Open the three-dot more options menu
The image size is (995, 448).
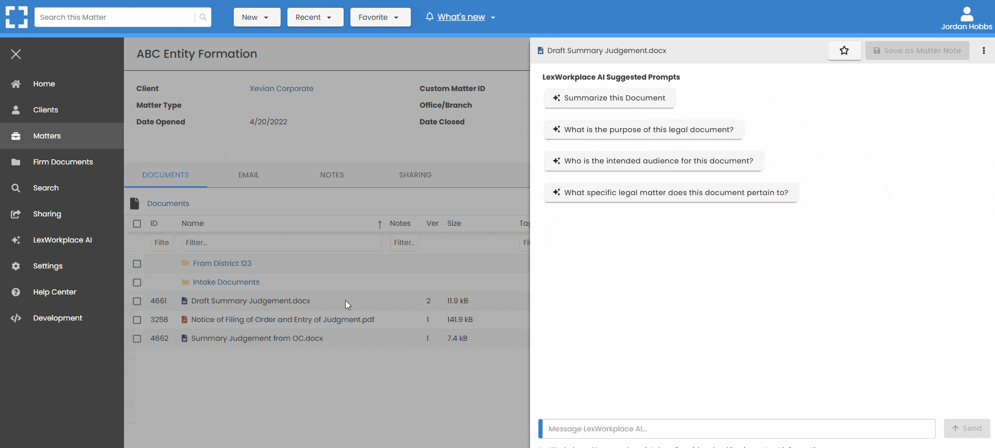point(984,50)
